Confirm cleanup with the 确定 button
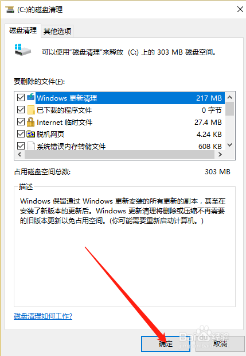This screenshot has height=356, width=246. pyautogui.click(x=166, y=344)
